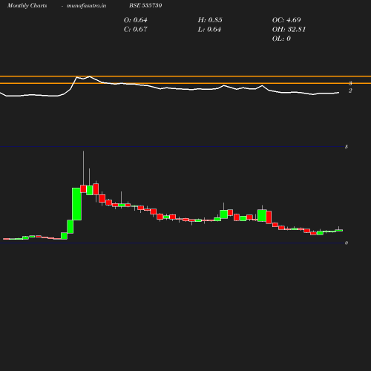Click the price axis label '5'

click(347, 147)
